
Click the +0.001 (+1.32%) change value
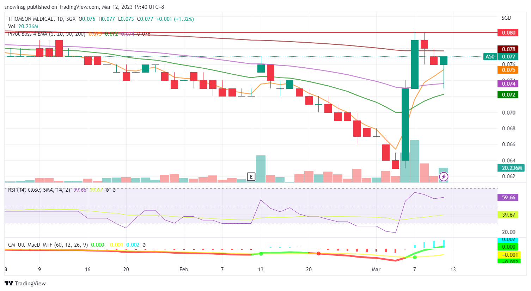[175, 19]
